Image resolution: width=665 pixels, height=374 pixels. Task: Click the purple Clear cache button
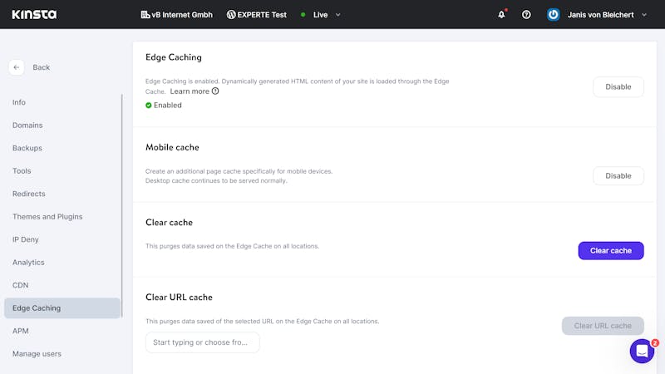[611, 251]
